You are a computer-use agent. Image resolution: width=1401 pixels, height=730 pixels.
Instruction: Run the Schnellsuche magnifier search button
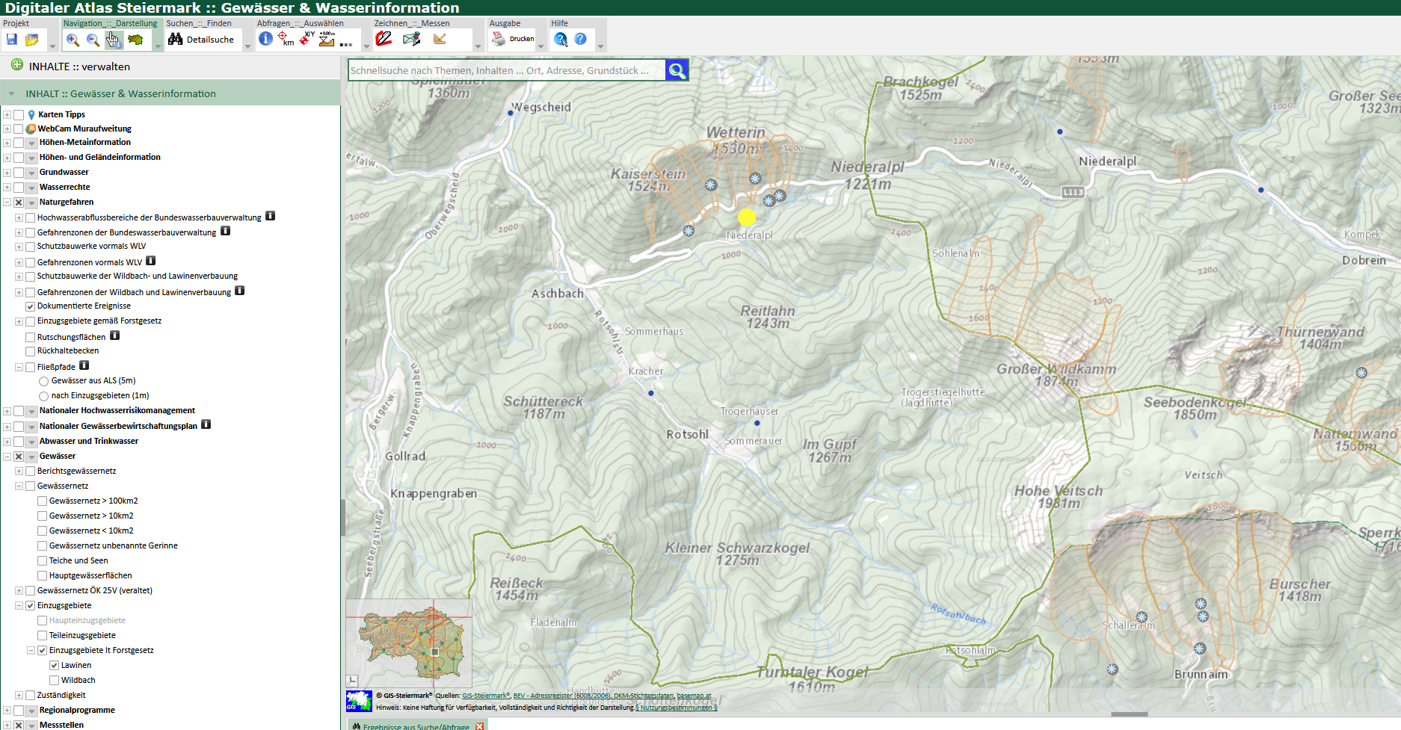pos(677,70)
